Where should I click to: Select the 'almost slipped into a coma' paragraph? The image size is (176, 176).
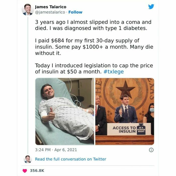(93, 25)
